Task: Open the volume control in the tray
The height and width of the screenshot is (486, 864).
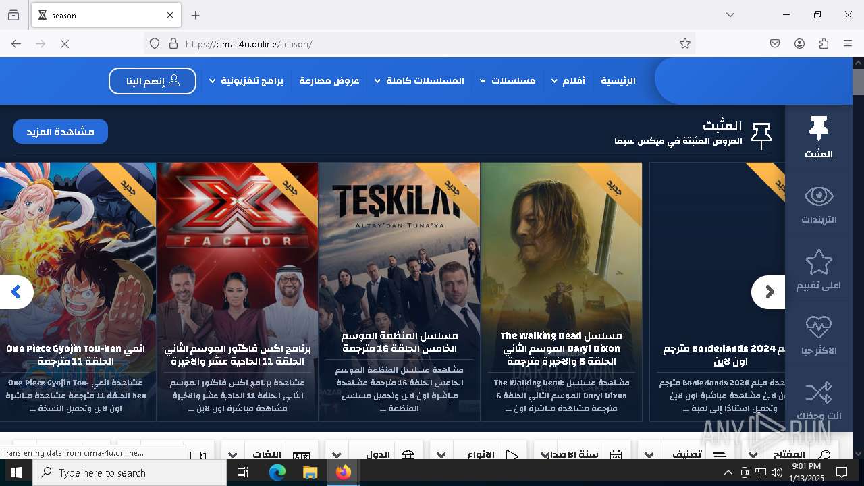Action: click(x=777, y=473)
